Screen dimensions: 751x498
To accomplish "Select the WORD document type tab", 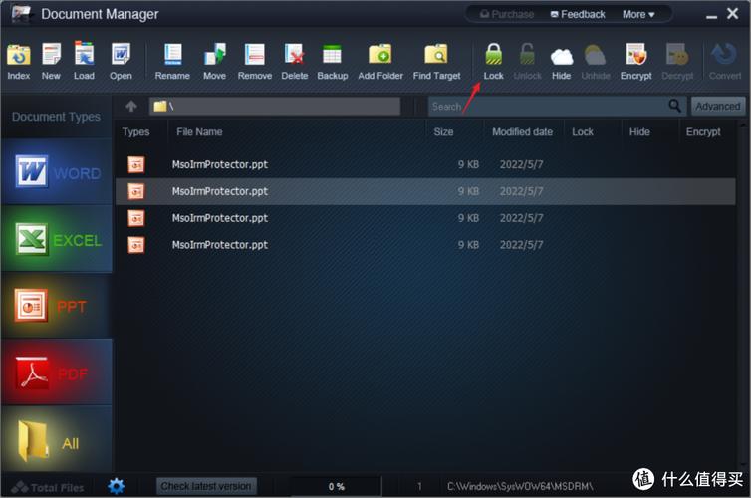I will point(57,173).
